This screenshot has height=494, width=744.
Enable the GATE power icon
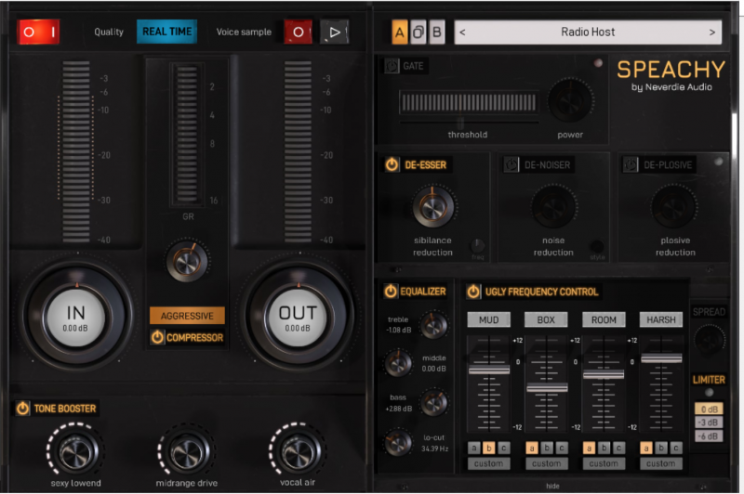(x=392, y=66)
